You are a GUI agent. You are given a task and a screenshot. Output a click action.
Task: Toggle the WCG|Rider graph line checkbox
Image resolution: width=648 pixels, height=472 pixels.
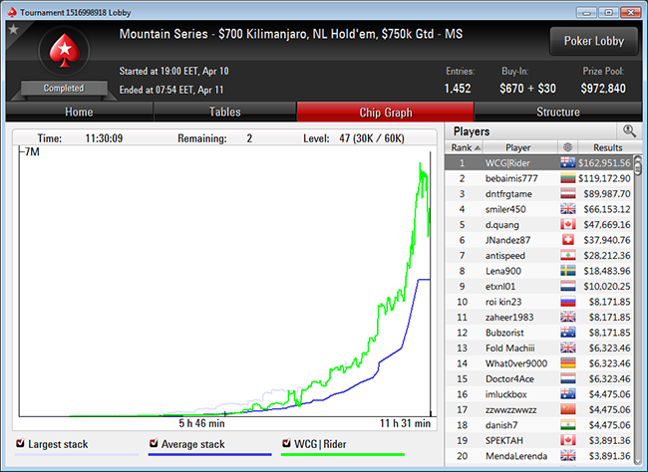(286, 443)
